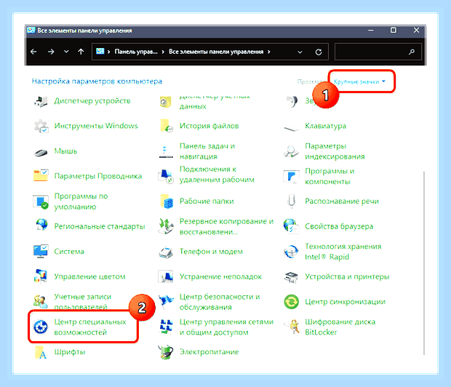Open the Система link text

tap(69, 252)
